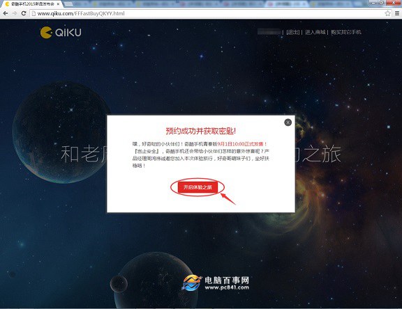This screenshot has width=402, height=309.
Task: Click the 退出 logout link
Action: click(x=293, y=32)
